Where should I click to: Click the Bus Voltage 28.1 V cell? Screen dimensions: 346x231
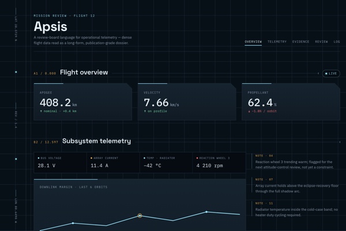(x=60, y=162)
